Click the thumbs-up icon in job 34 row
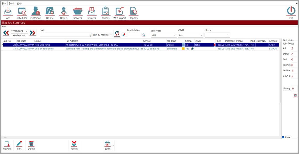Viewport: 299px width, 154px height. pyautogui.click(x=192, y=49)
